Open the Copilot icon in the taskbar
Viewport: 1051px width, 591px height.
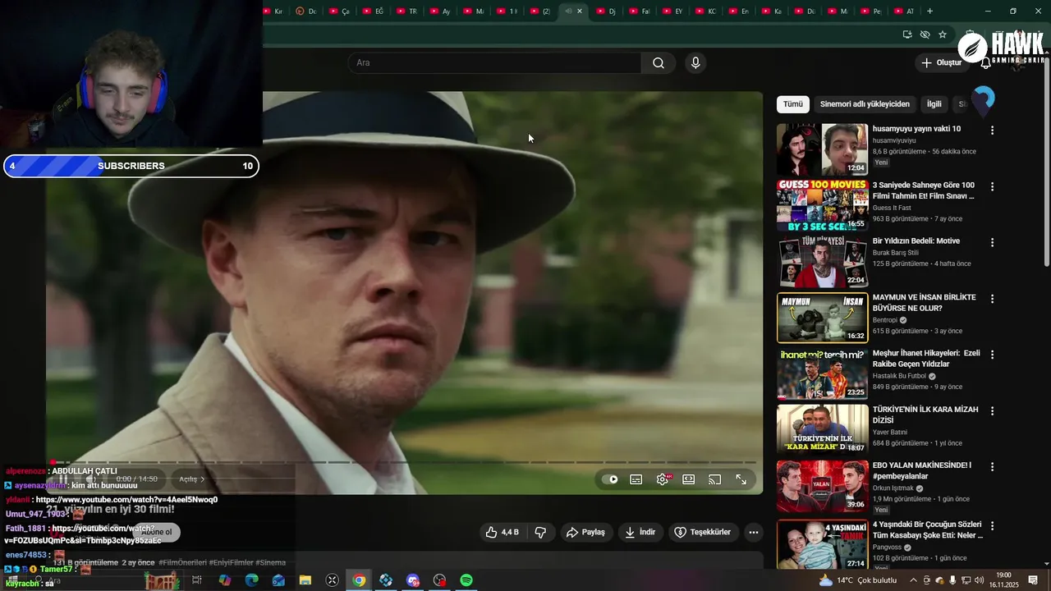pos(224,580)
